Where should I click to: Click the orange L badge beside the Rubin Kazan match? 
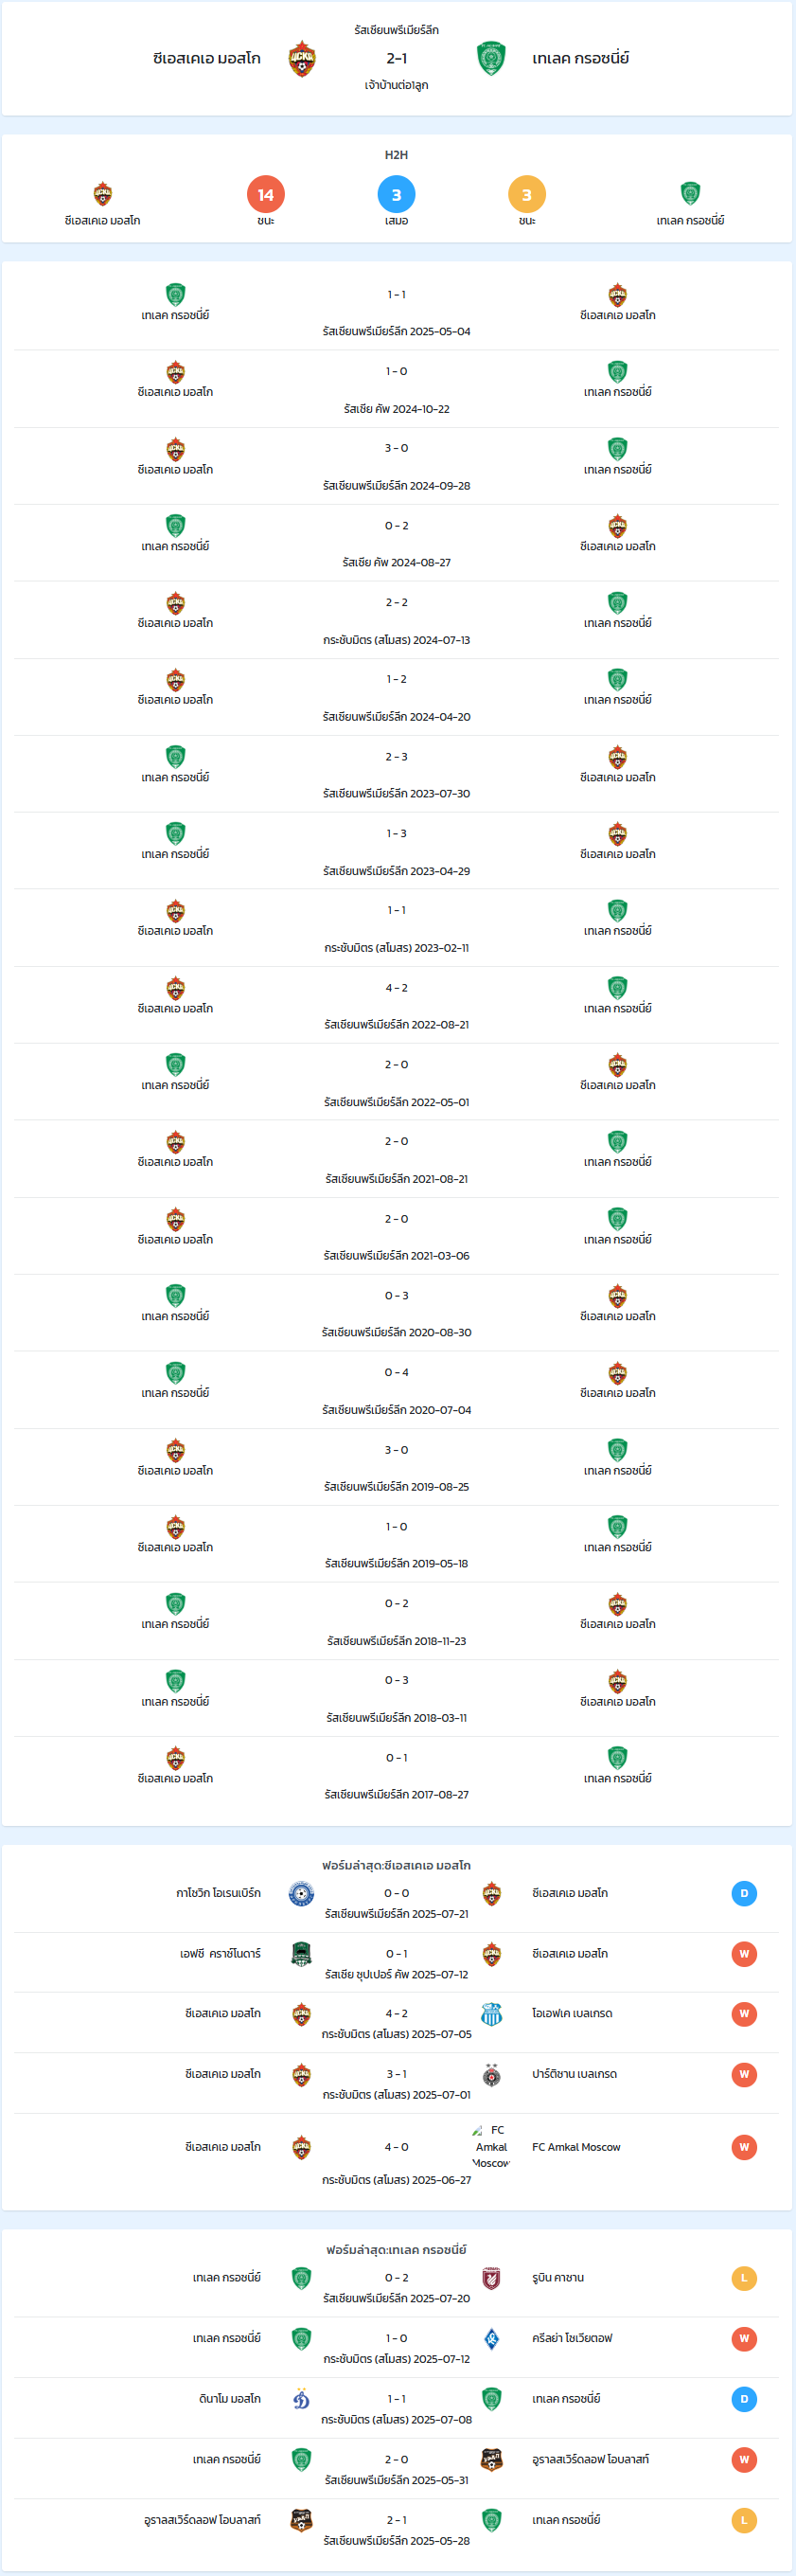click(744, 2278)
